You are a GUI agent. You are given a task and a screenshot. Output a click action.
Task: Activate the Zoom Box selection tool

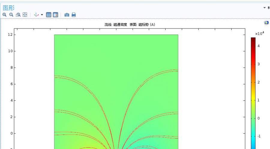[x=18, y=15]
